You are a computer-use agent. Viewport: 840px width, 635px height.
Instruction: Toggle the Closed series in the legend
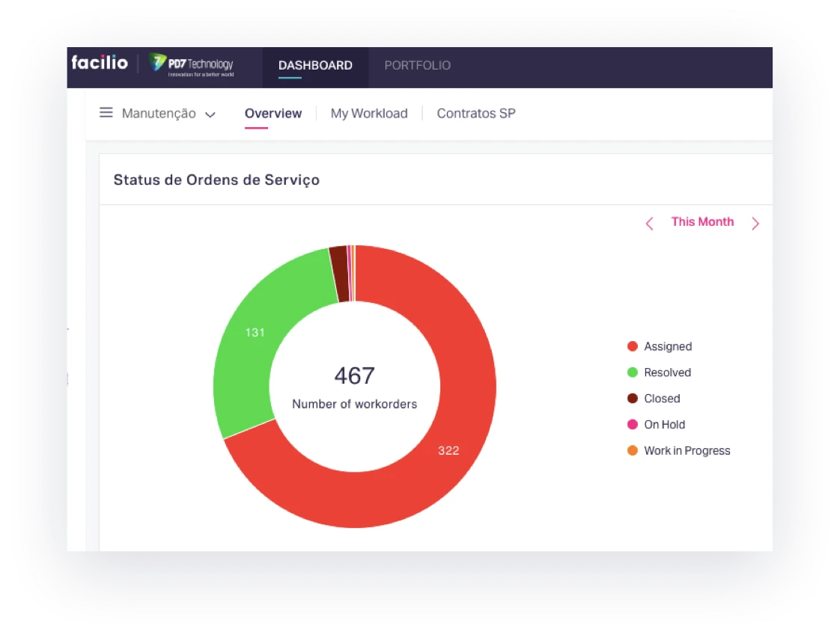(x=662, y=399)
